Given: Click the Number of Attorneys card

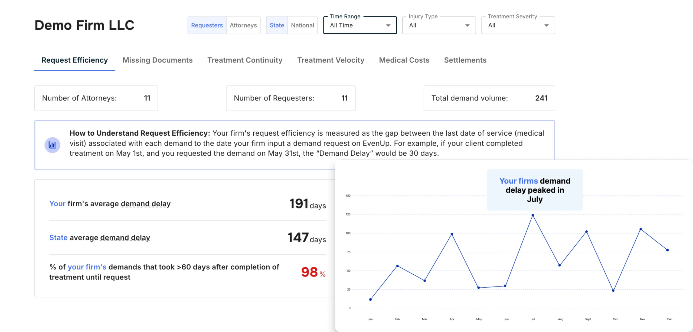Looking at the screenshot, I should pos(96,98).
